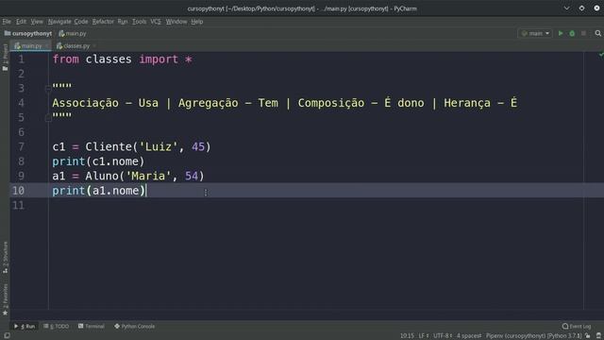The width and height of the screenshot is (604, 340).
Task: Change the 4 spaces indent setting
Action: [x=469, y=336]
